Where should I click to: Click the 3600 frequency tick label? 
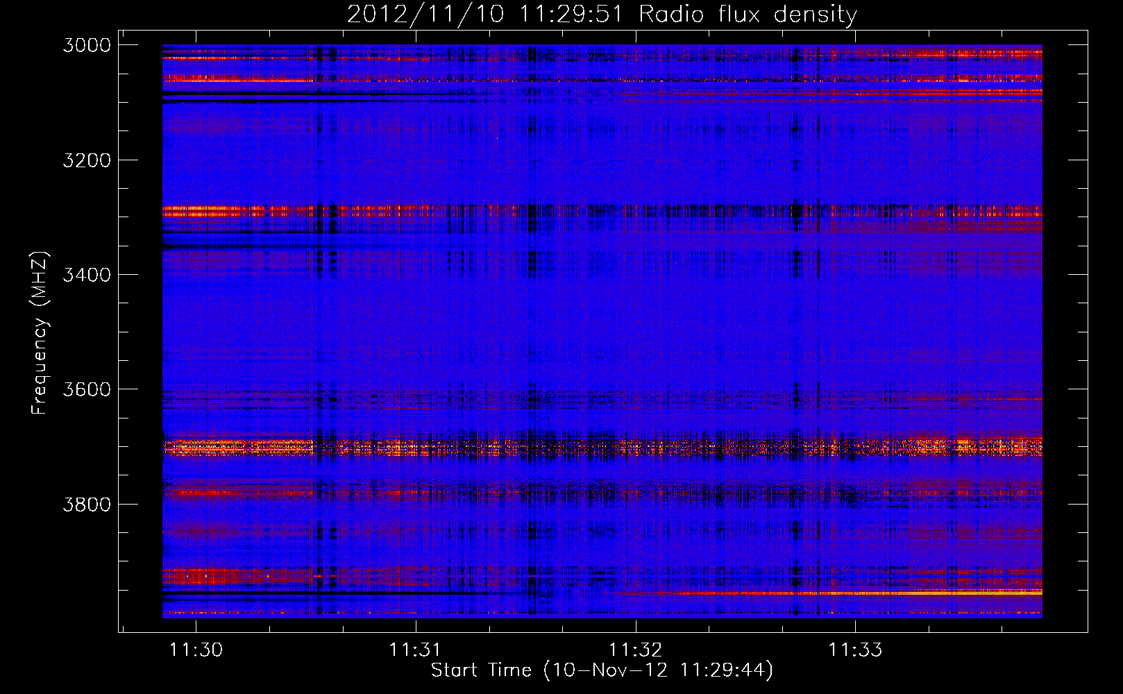point(87,389)
